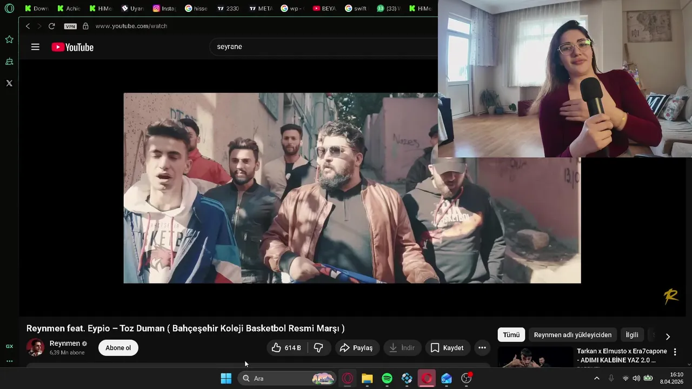Select 'Reynmen adlı yükleyiciden' filter chip
Screen dimensions: 692x389
[x=573, y=335]
